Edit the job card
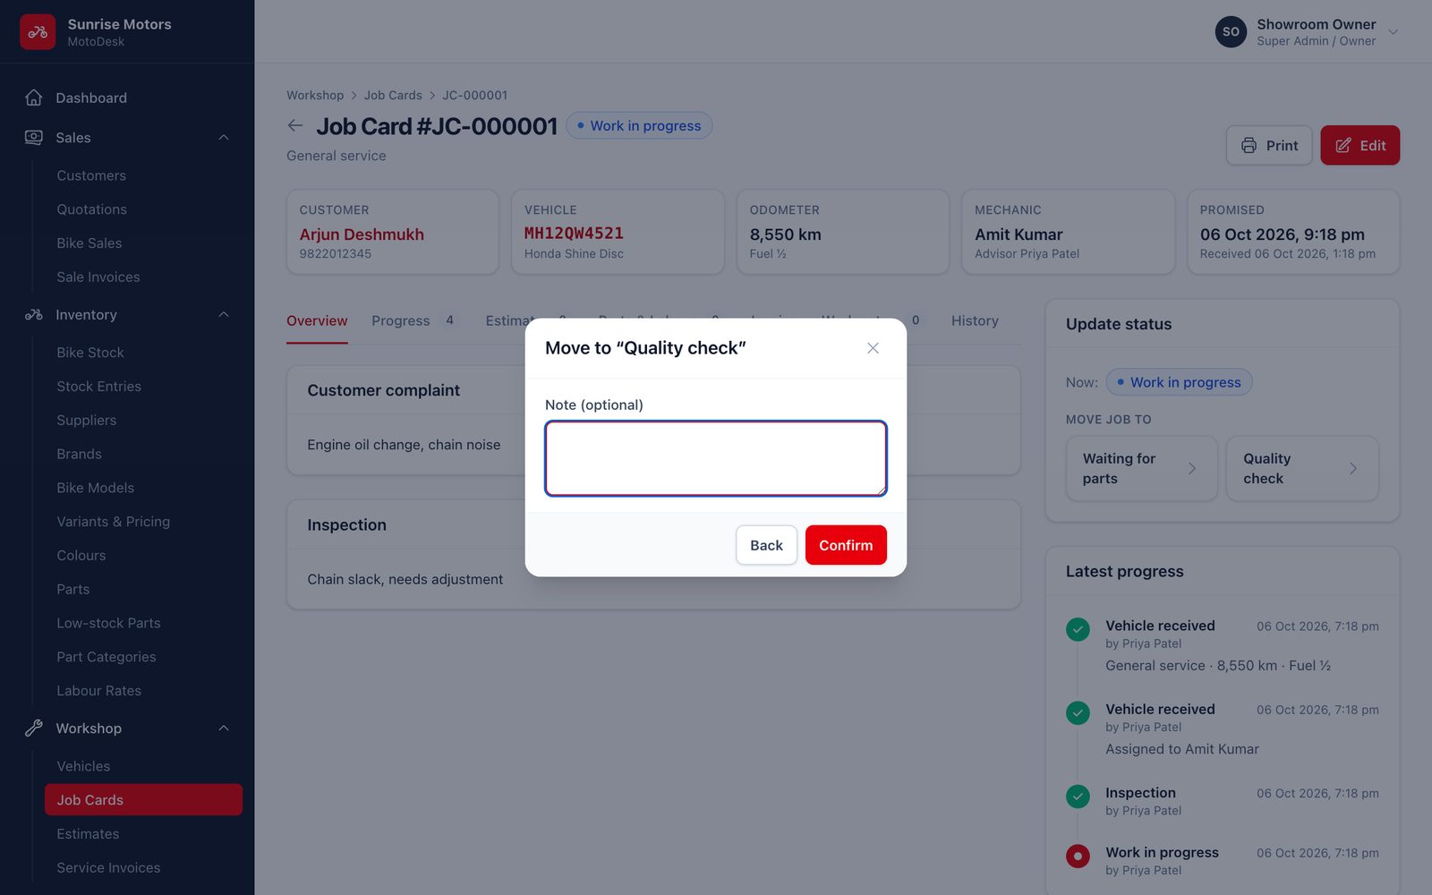Image resolution: width=1432 pixels, height=895 pixels. [1360, 145]
